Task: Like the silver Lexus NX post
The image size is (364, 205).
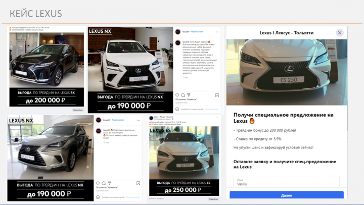Action: click(98, 183)
